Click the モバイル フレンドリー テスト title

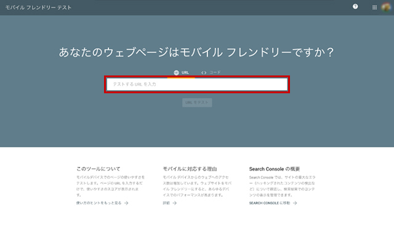38,7
